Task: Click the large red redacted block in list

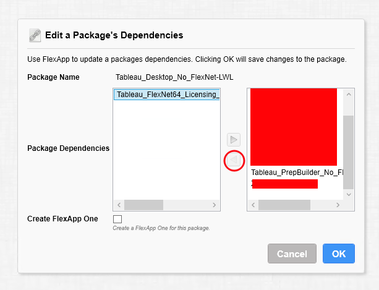Action: (294, 127)
